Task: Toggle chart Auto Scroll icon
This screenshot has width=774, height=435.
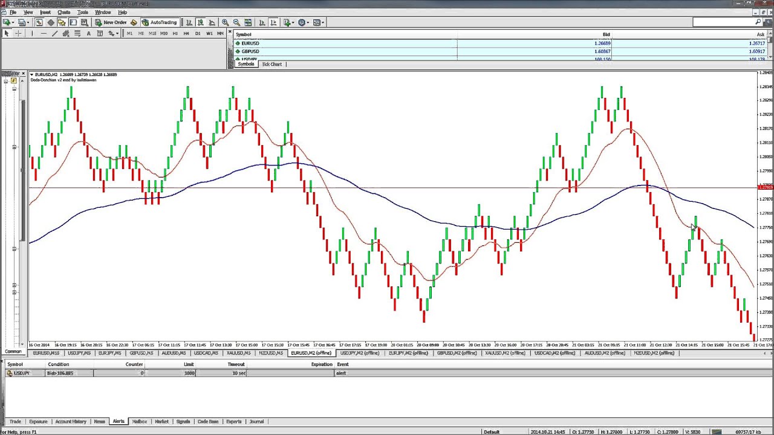Action: pyautogui.click(x=262, y=22)
